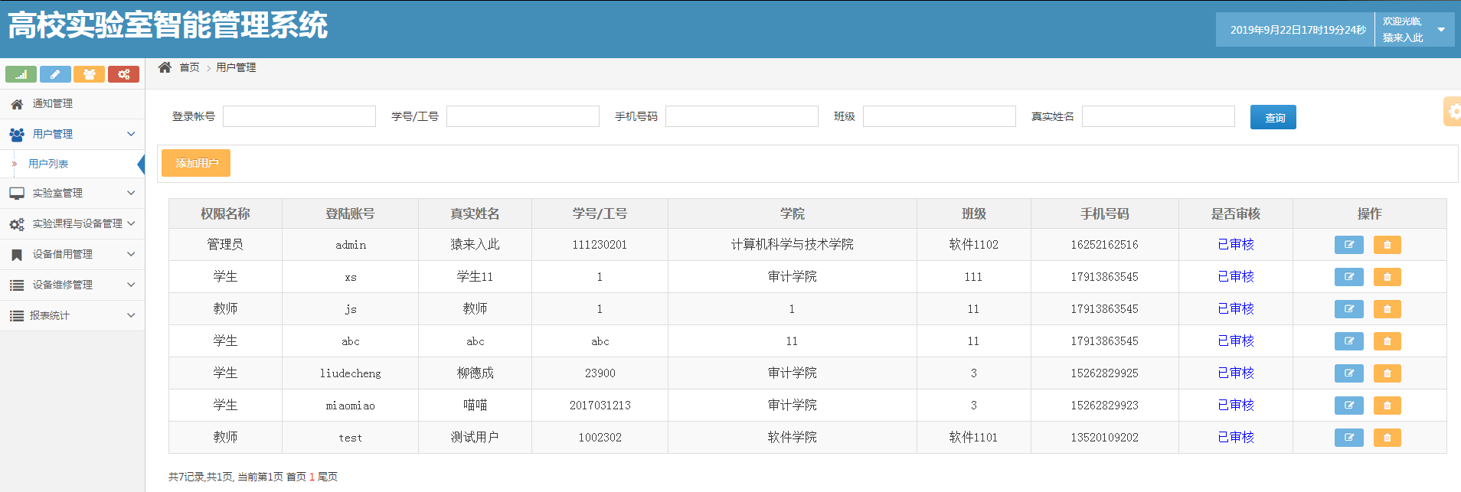Click the 添加用户 button
The height and width of the screenshot is (492, 1461).
pos(196,163)
